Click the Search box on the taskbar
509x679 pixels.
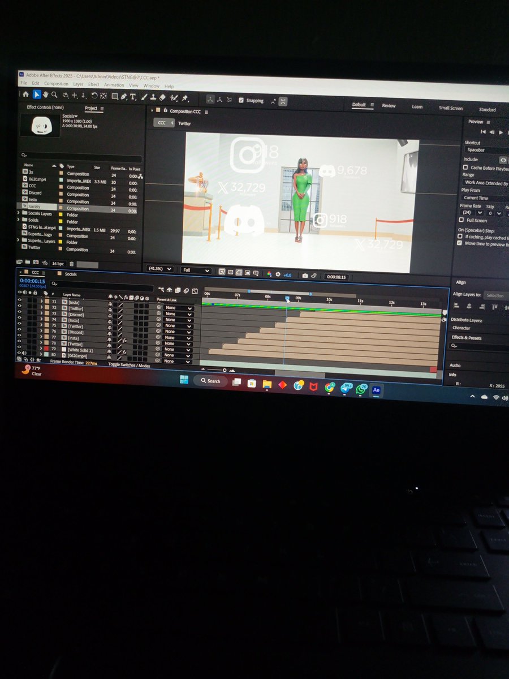[x=210, y=381]
